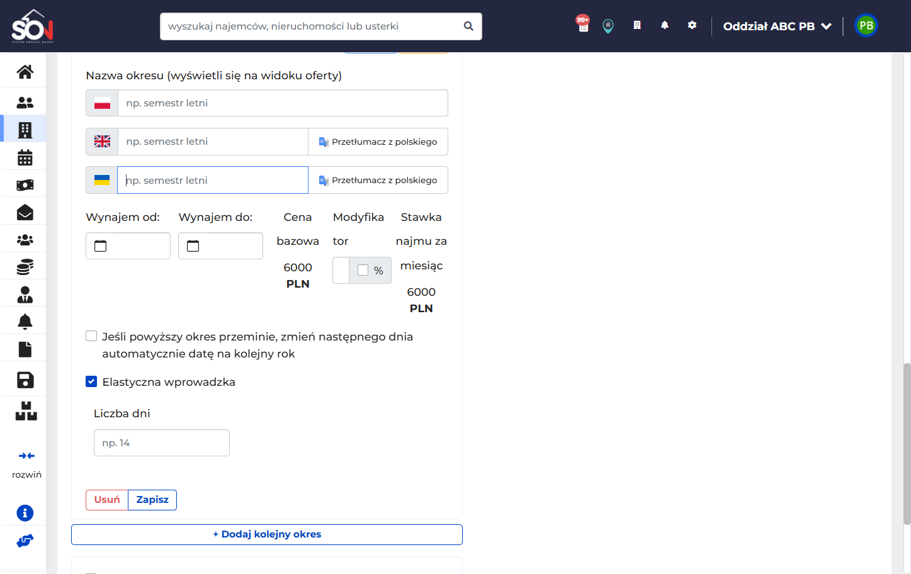Open settings gear in header

tap(692, 25)
